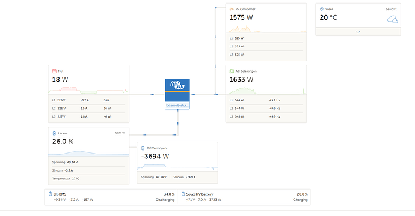Click the PV Omvormer card title
The height and width of the screenshot is (216, 415).
point(245,9)
